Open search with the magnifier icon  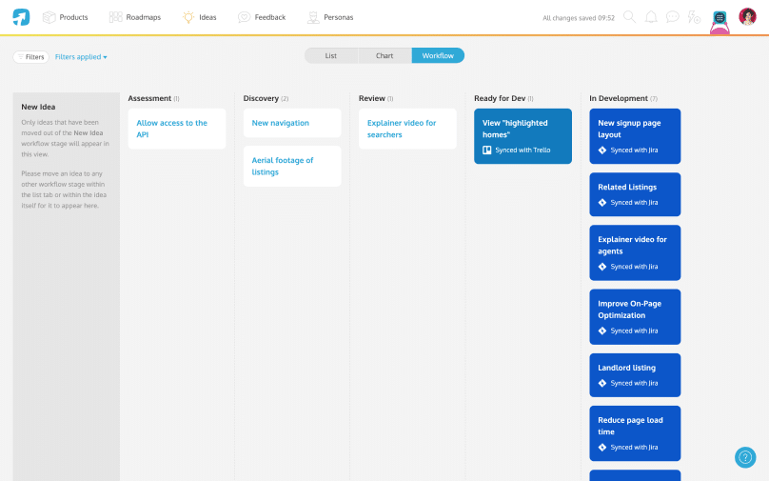click(629, 17)
